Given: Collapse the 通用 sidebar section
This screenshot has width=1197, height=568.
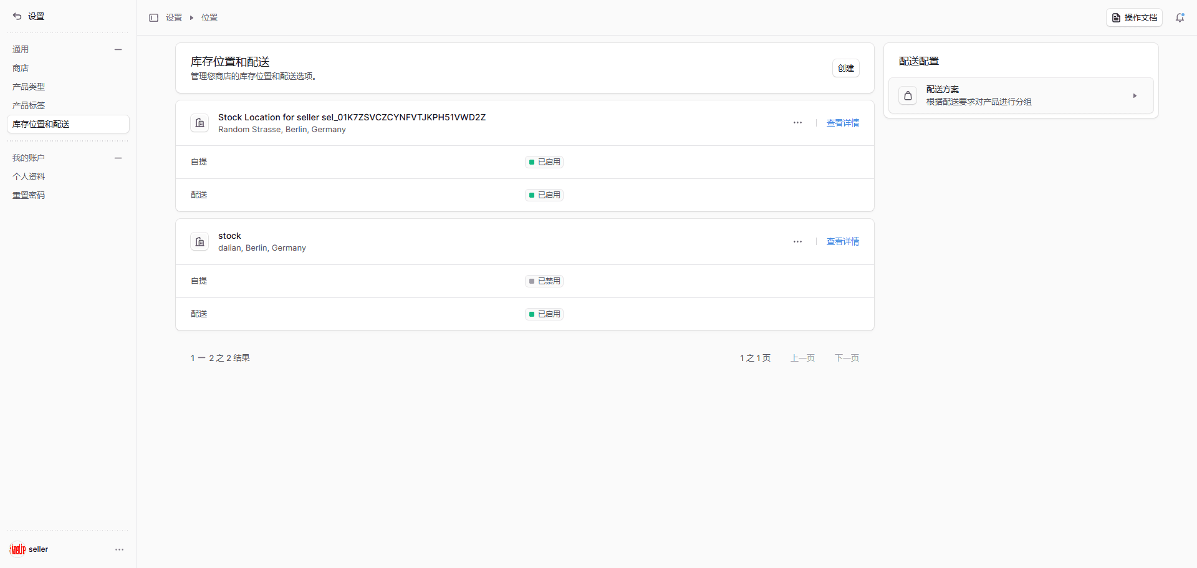Looking at the screenshot, I should click(118, 49).
